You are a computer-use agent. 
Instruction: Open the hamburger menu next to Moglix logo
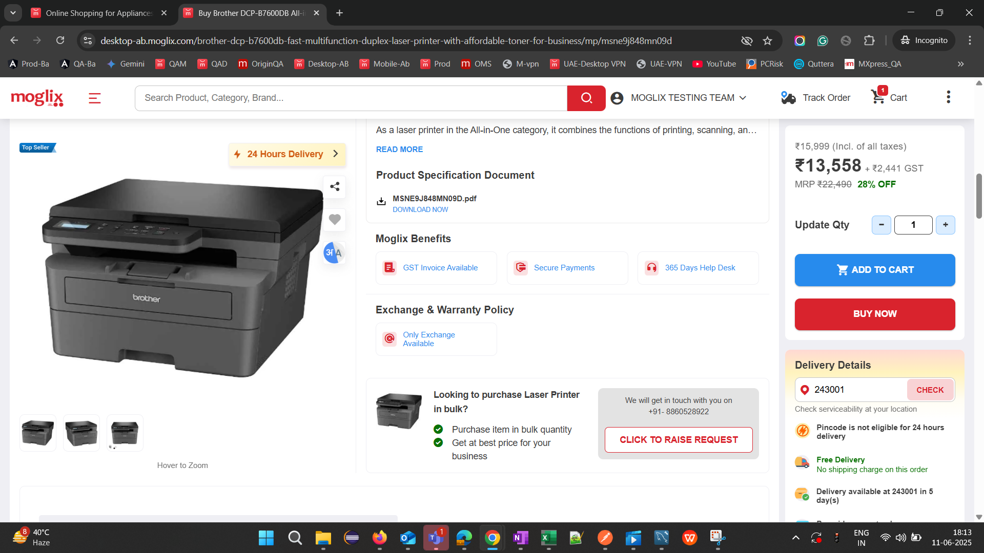point(95,98)
